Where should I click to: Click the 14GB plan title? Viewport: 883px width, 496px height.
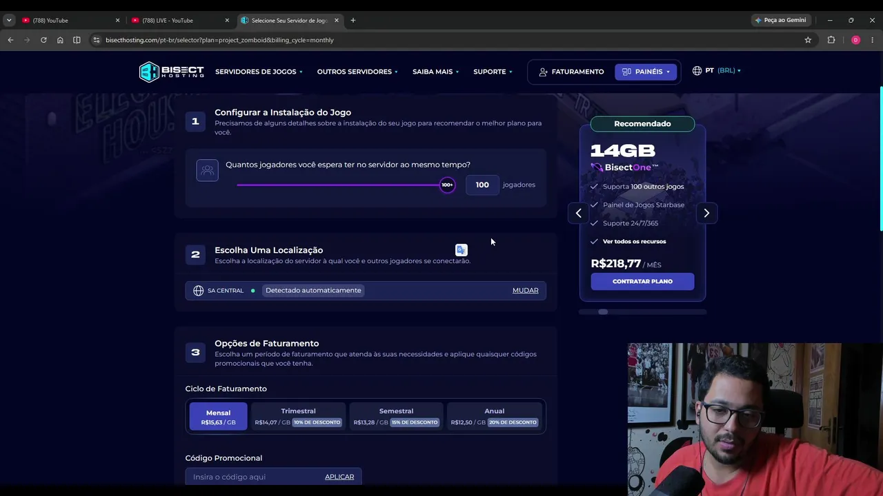pyautogui.click(x=623, y=151)
